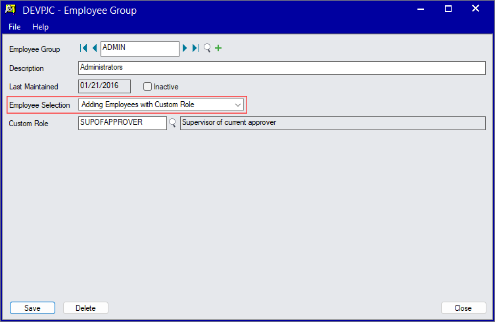This screenshot has height=322, width=495.
Task: Jump to the last Employee Group record
Action: point(196,48)
